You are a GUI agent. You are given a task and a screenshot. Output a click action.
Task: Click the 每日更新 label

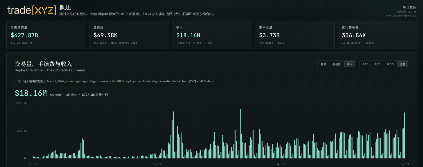(x=409, y=7)
